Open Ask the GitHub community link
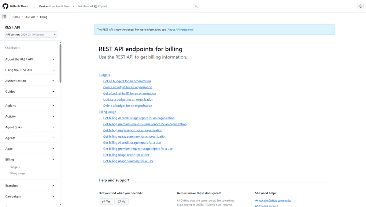 tap(275, 200)
